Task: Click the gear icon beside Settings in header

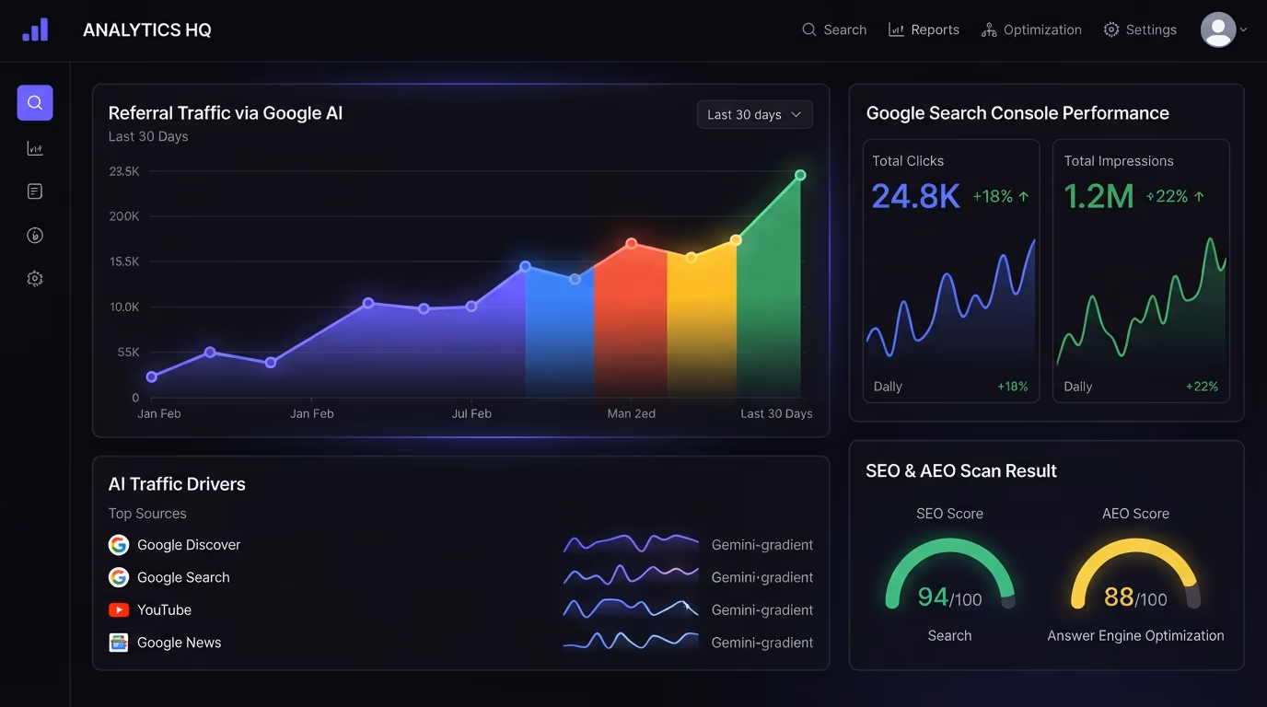Action: 1111,29
